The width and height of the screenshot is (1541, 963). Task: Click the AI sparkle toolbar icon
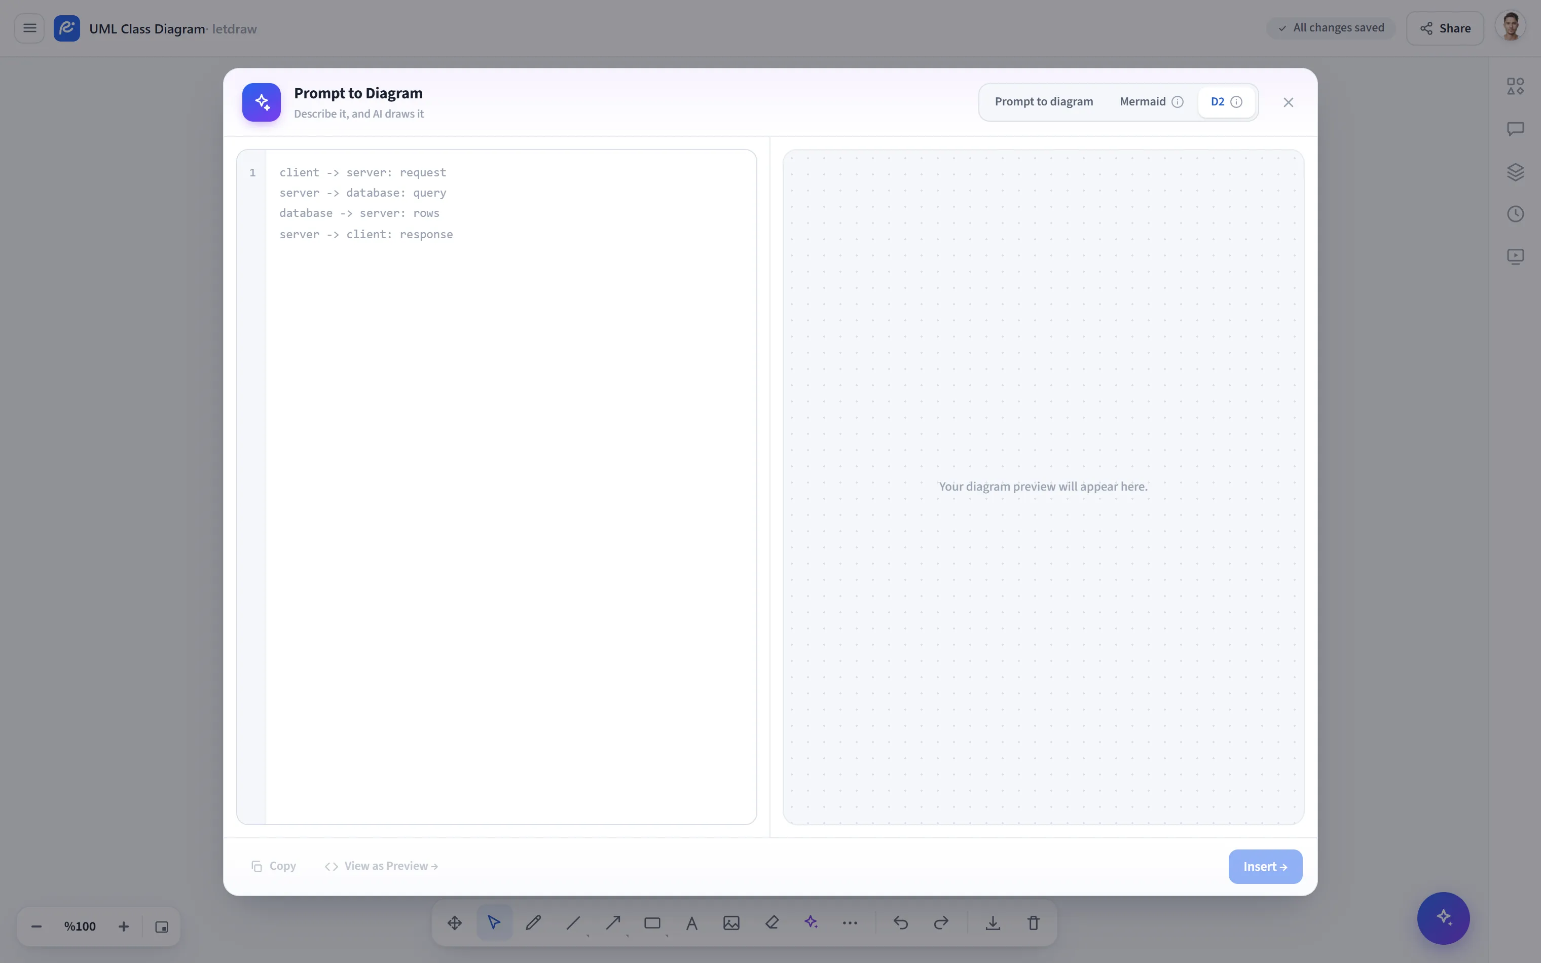[811, 922]
